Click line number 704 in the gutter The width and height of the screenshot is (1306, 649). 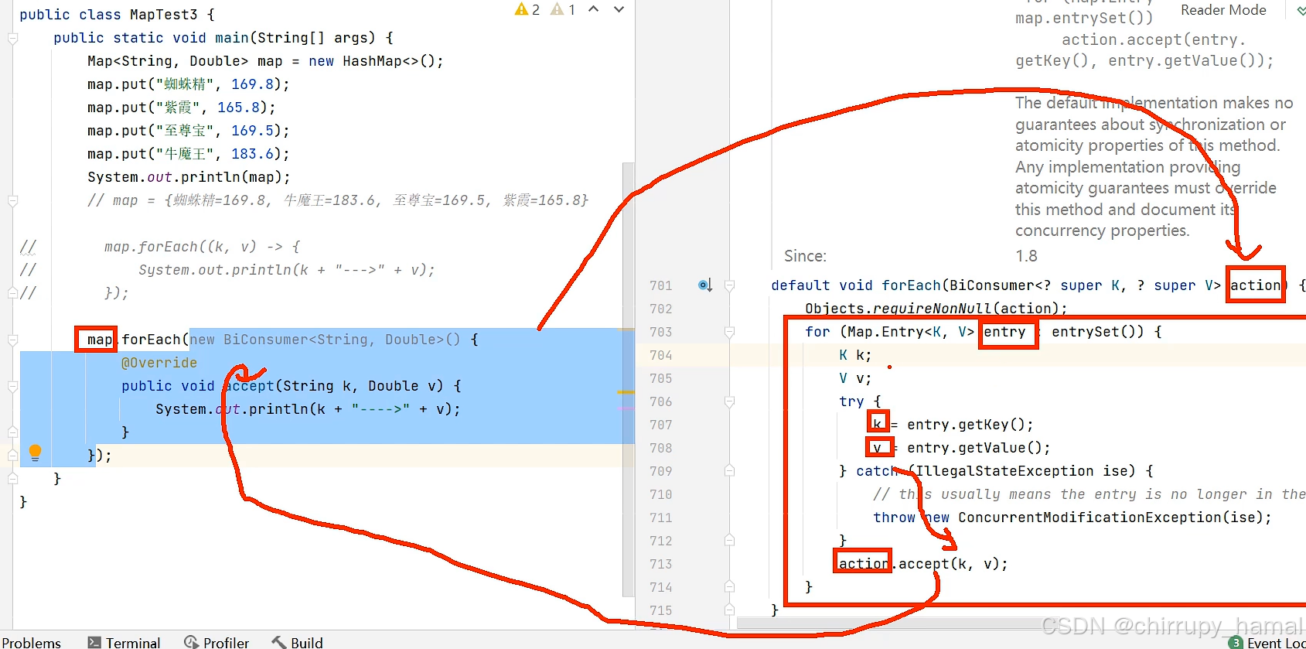(661, 355)
